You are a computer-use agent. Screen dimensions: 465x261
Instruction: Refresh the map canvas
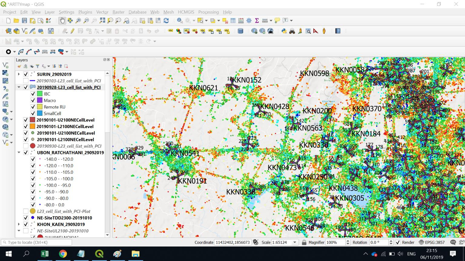pyautogui.click(x=166, y=21)
